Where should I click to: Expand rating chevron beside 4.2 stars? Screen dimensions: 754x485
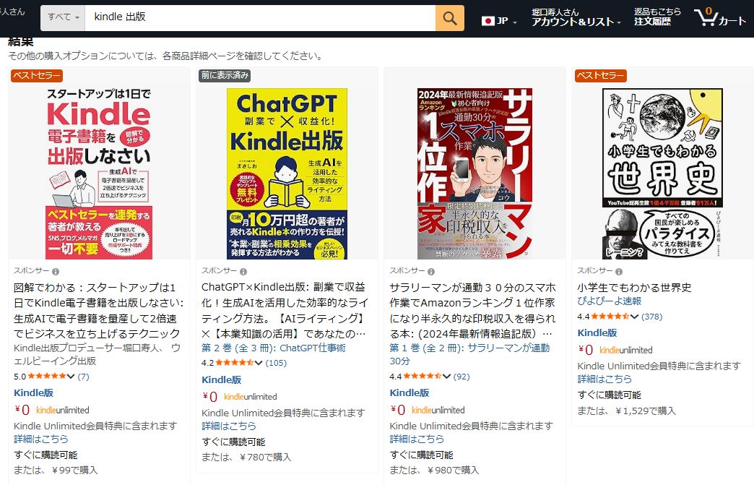[259, 363]
